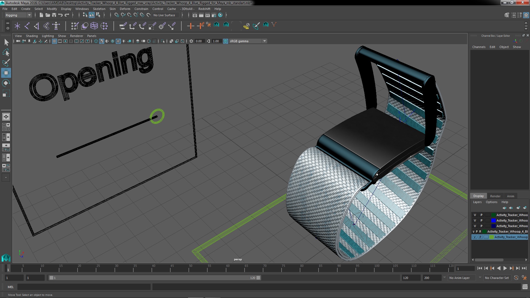Click the No Live Surface field

[x=166, y=15]
